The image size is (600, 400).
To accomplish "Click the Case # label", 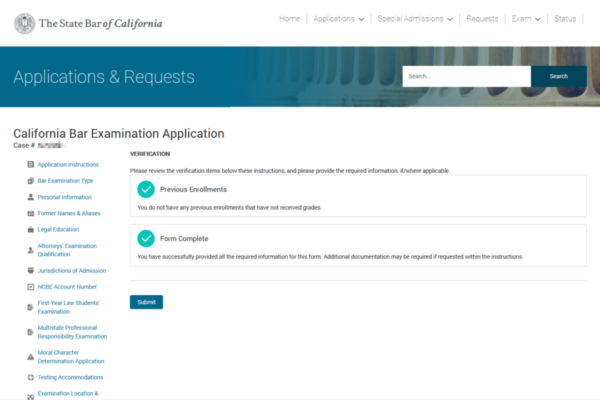I will [24, 145].
